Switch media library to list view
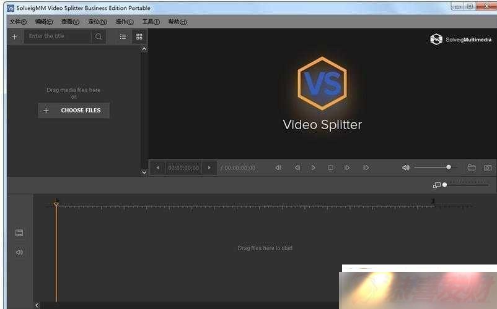Screen dimensions: 497x309 123,36
